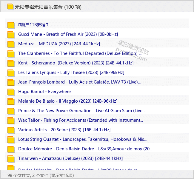Click the folder icon for Gucci Mane album
This screenshot has height=179, width=194.
[x=11, y=35]
